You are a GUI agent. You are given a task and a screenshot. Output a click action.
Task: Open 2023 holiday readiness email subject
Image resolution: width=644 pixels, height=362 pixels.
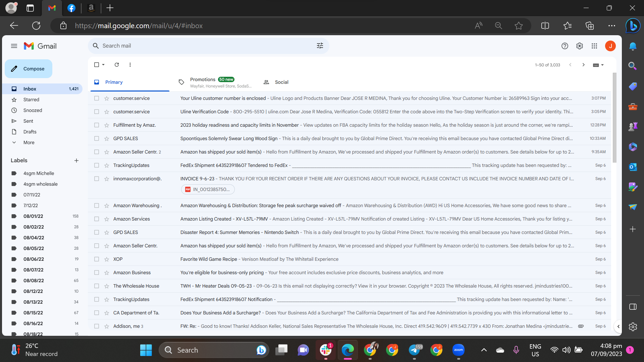point(239,125)
